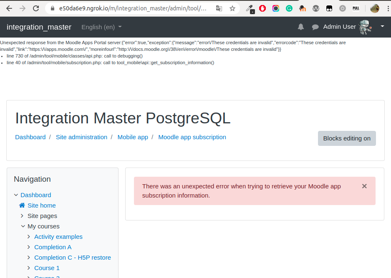The width and height of the screenshot is (391, 278).
Task: Click the Navigation block title
Action: tap(32, 179)
